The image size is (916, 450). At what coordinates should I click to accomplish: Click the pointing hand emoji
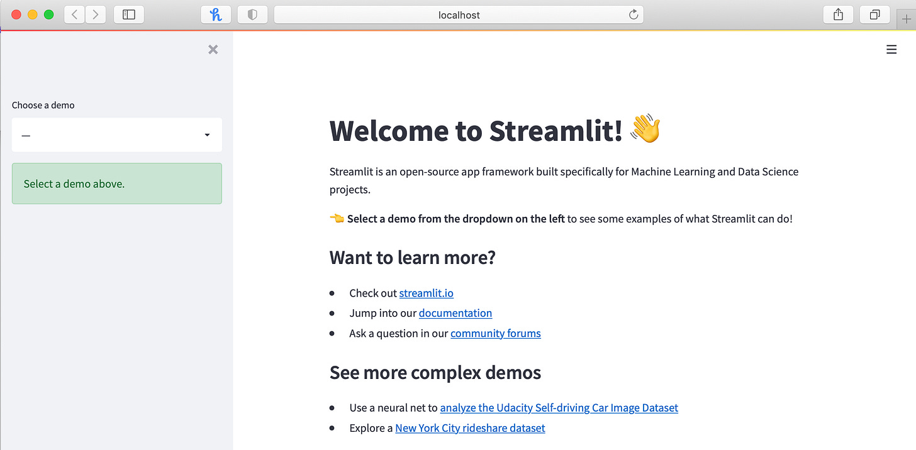click(x=337, y=219)
